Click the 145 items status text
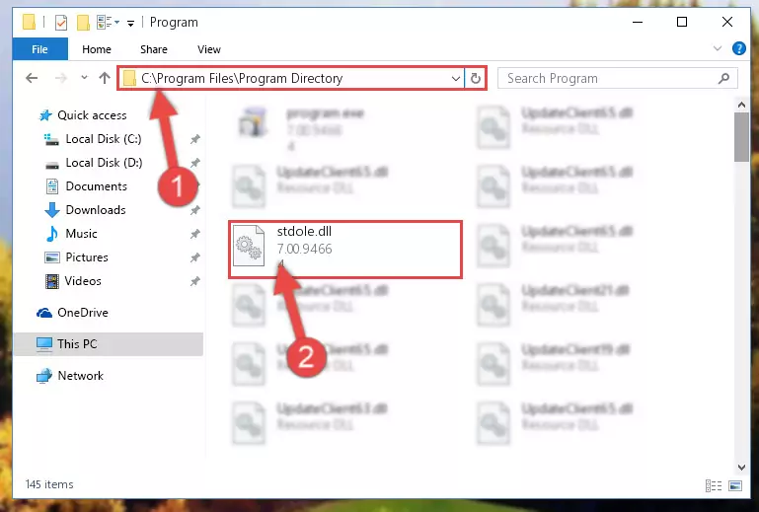 coord(49,484)
